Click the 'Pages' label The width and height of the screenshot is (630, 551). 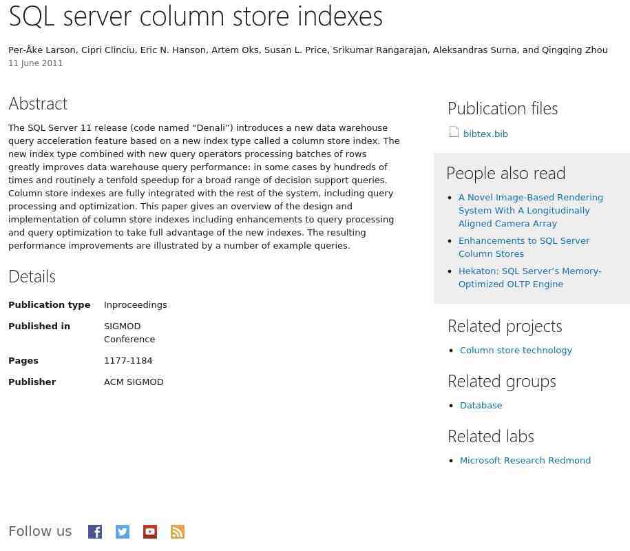23,360
